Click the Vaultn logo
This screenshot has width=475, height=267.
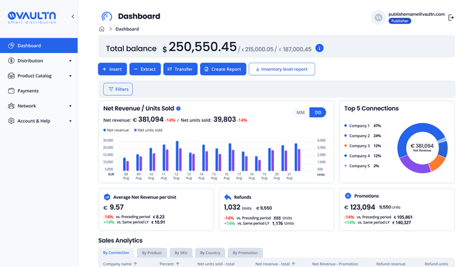click(x=32, y=17)
